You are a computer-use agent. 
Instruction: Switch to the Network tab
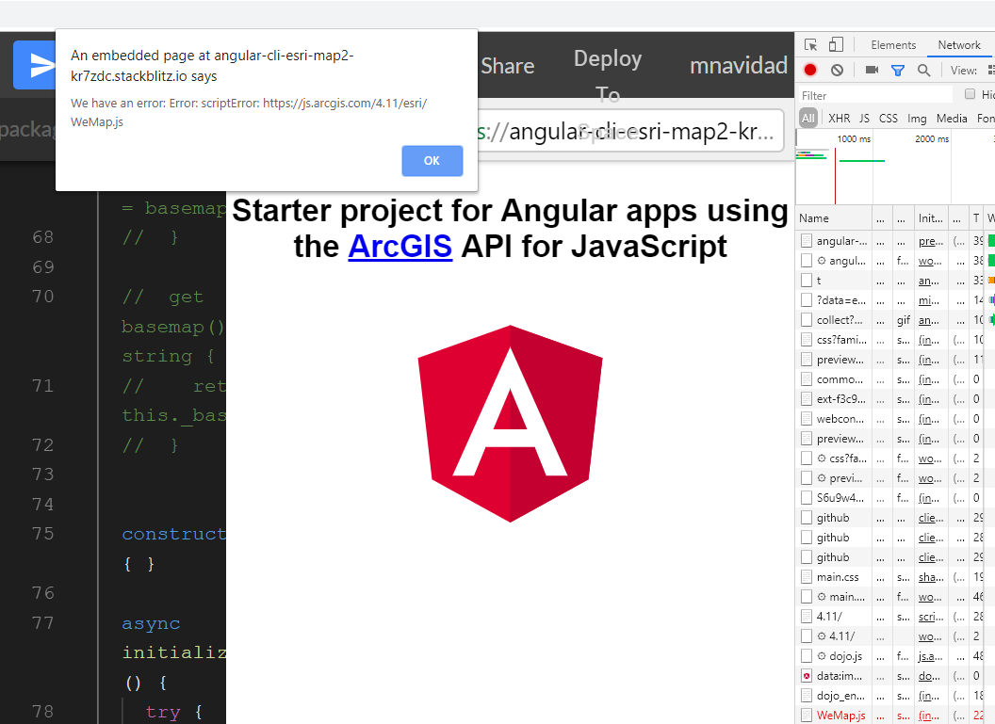pos(959,45)
